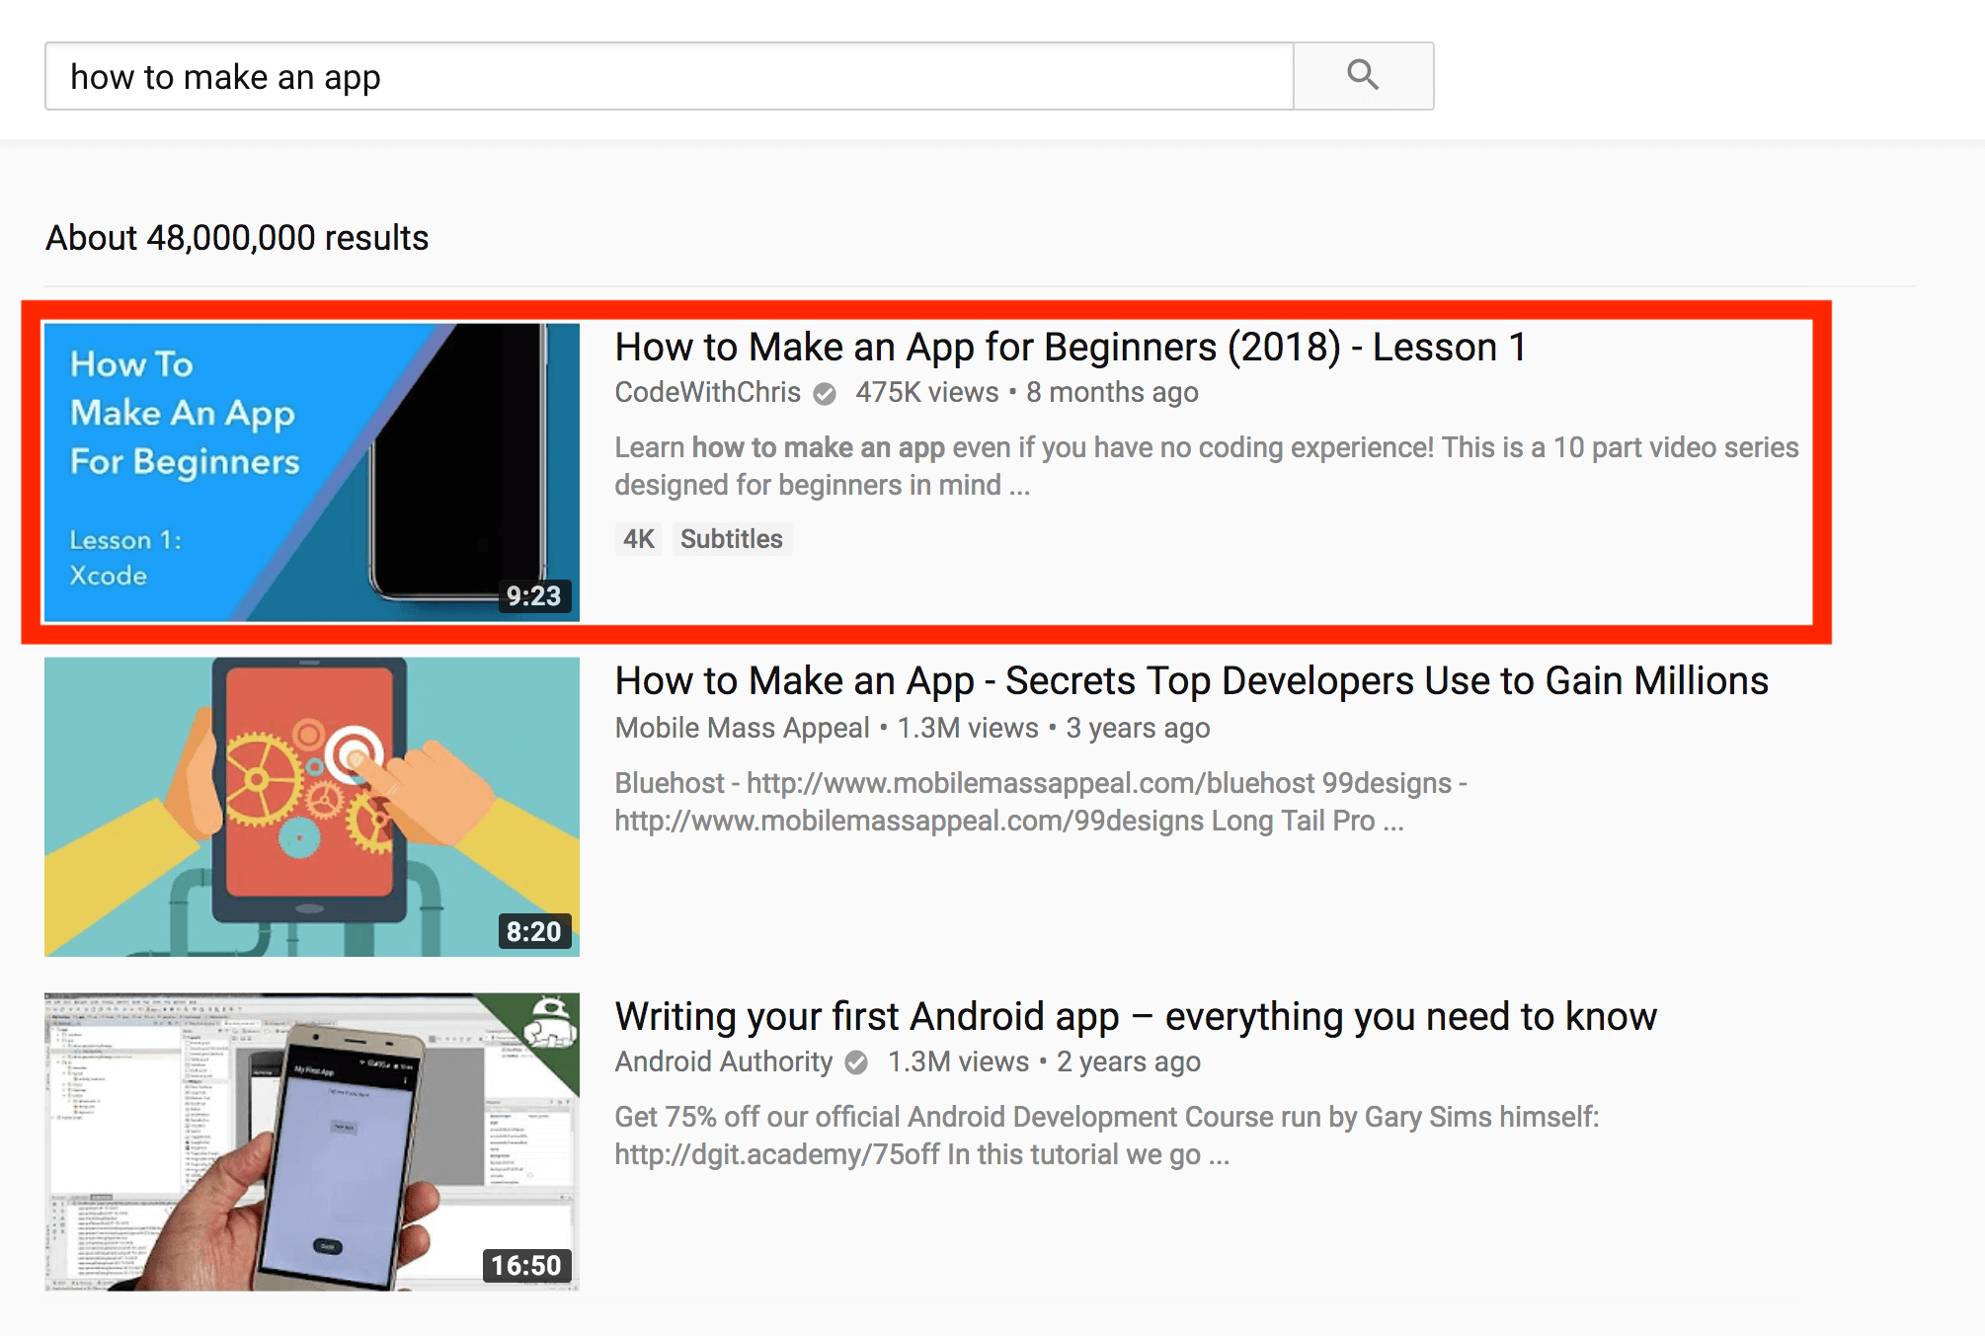
Task: Visit the Android Authority channel
Action: pos(724,1062)
